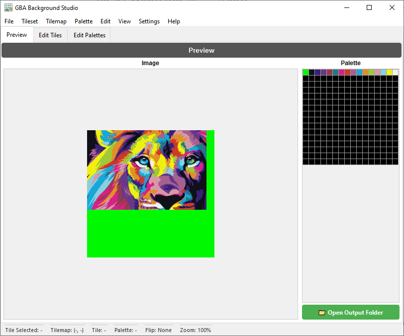Screen dimensions: 404x336
Task: Open the File menu
Action: tap(9, 21)
